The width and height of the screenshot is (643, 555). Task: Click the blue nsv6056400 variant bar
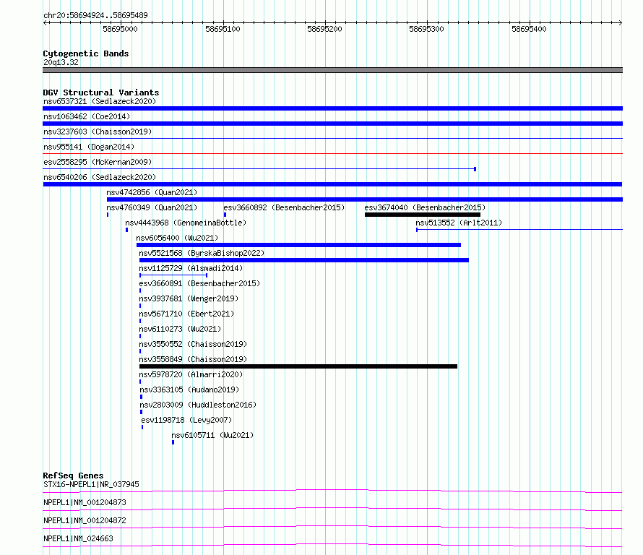[x=298, y=245]
